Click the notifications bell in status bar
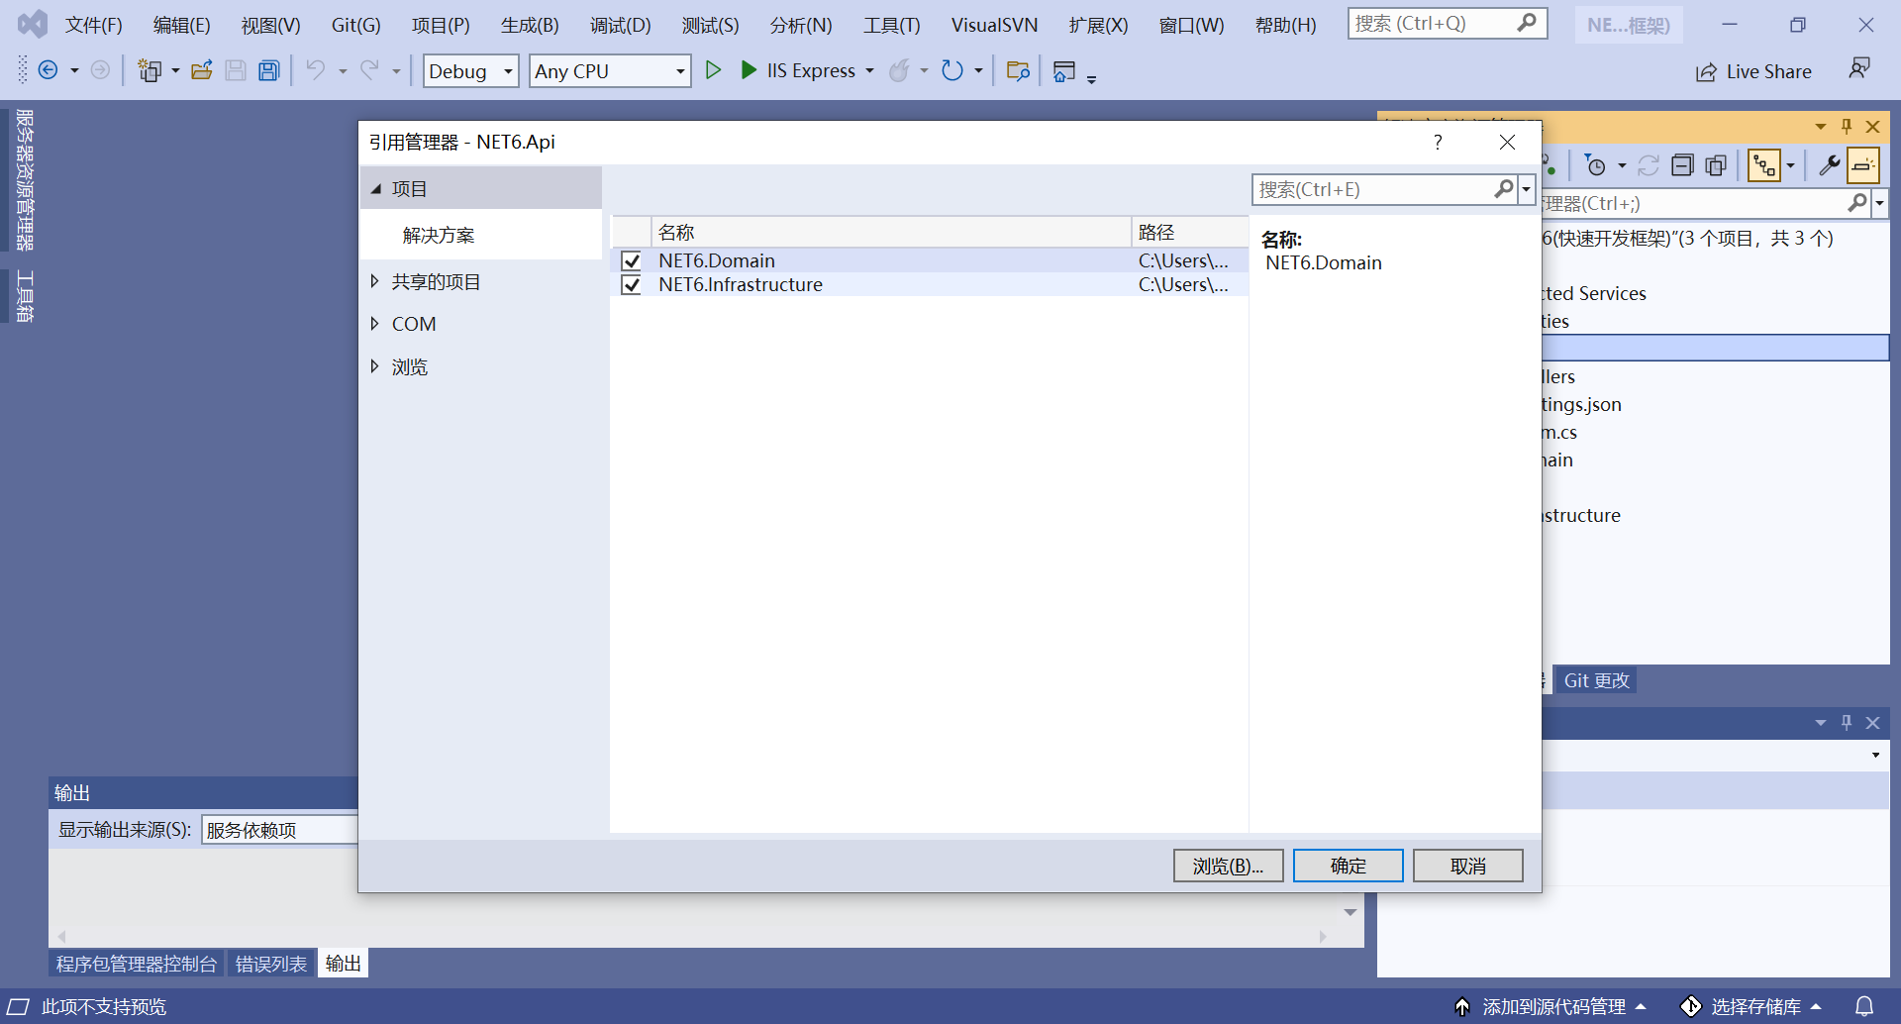1901x1024 pixels. click(x=1864, y=1006)
